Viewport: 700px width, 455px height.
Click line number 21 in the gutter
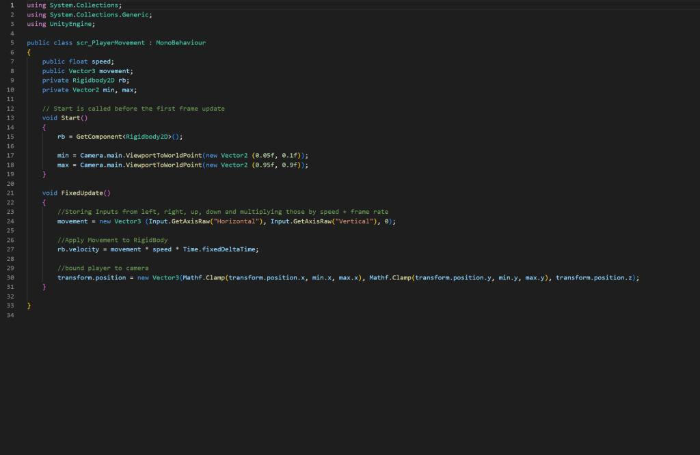coord(12,193)
